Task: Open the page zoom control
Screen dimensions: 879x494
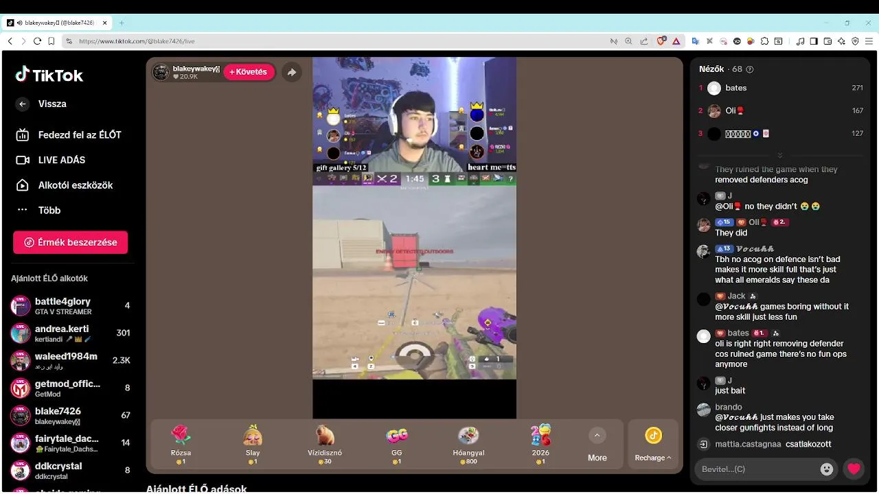Action: tap(628, 41)
